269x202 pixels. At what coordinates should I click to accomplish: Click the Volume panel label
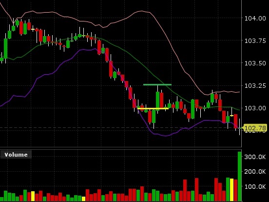click(x=16, y=155)
